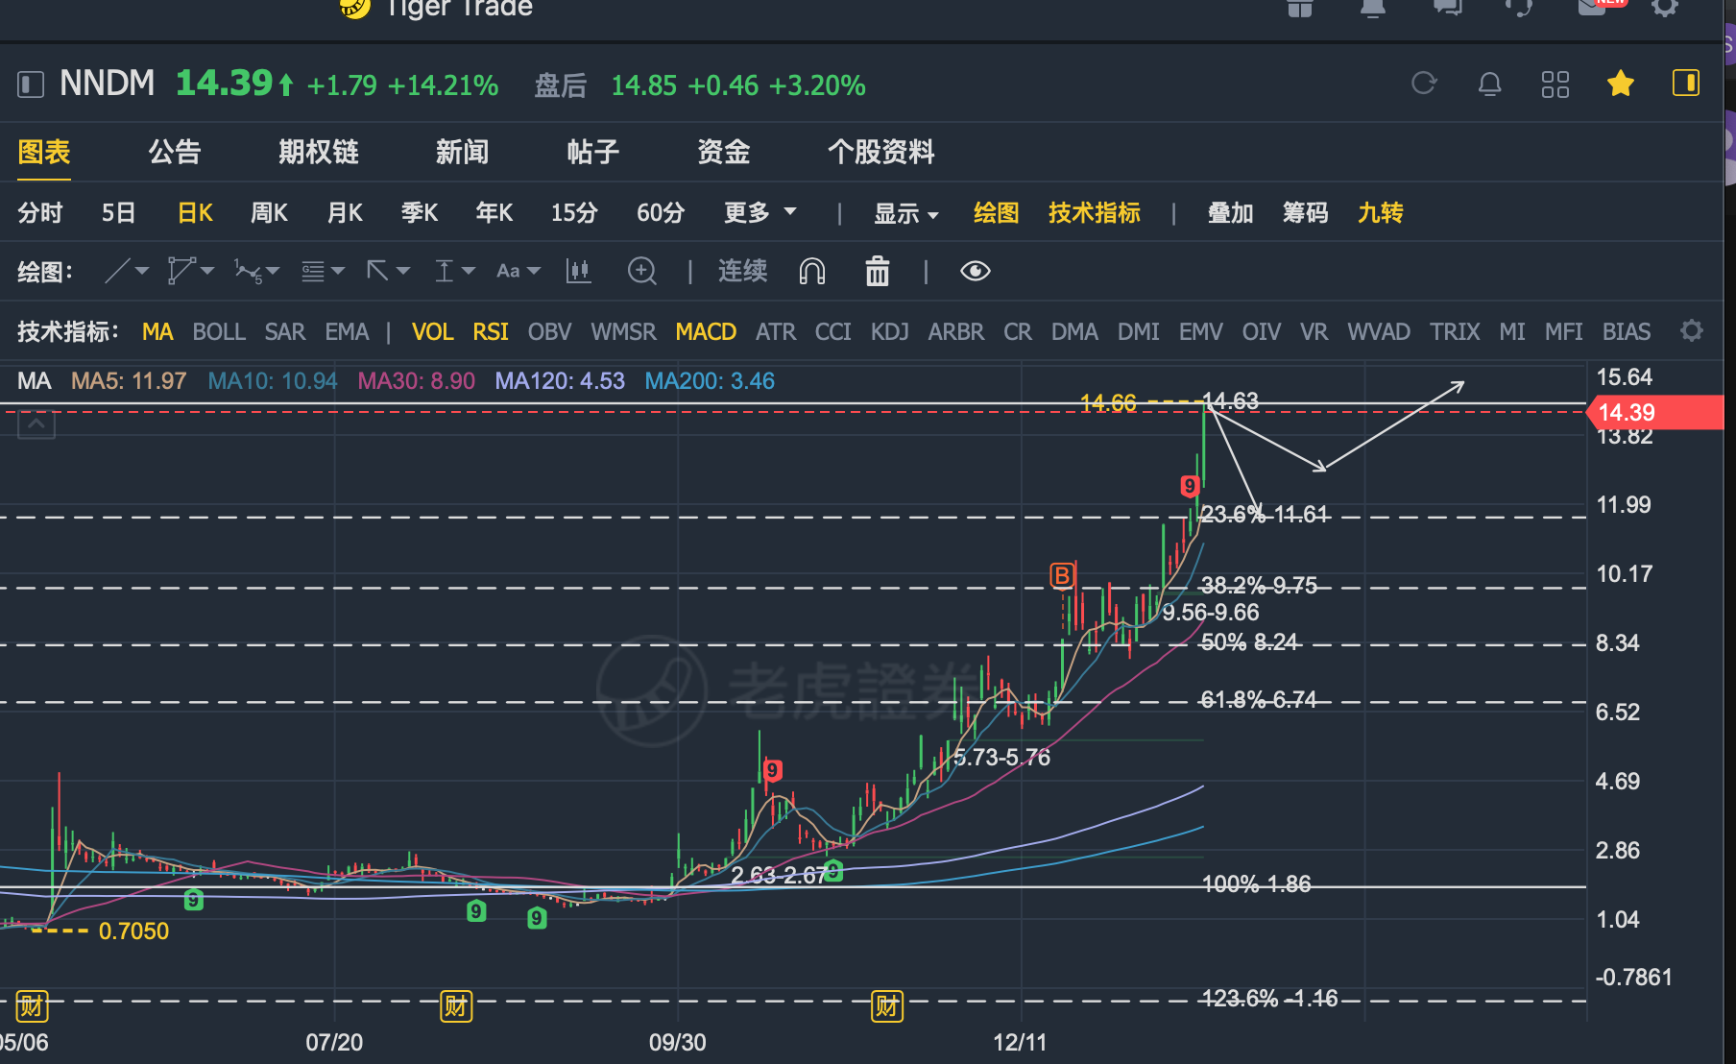Open the grid layout icon
The image size is (1736, 1064).
(x=1555, y=85)
